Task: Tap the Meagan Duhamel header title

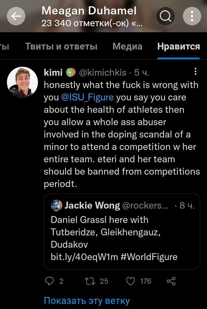Action: 89,11
